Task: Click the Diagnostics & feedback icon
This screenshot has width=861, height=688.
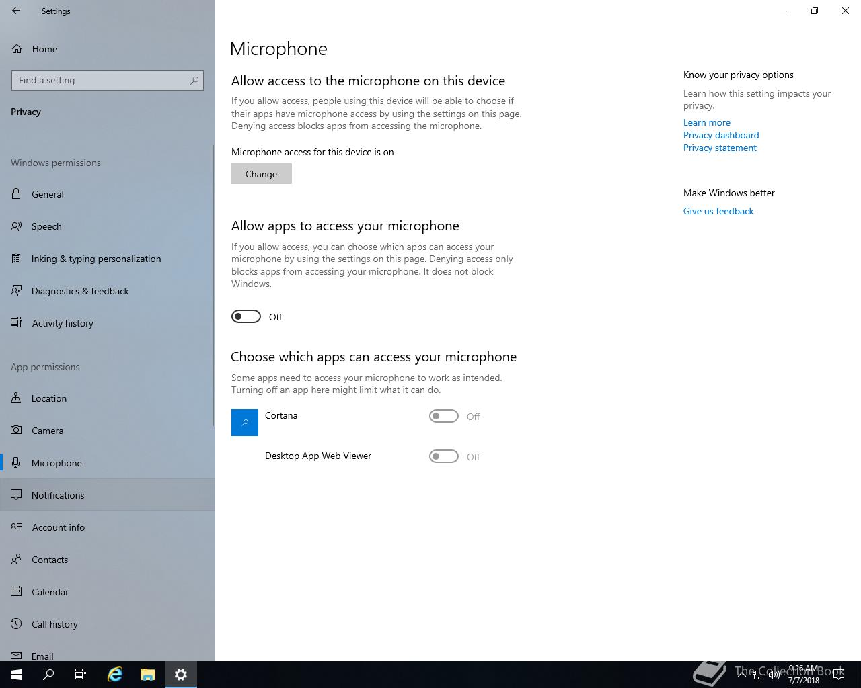Action: click(x=17, y=291)
